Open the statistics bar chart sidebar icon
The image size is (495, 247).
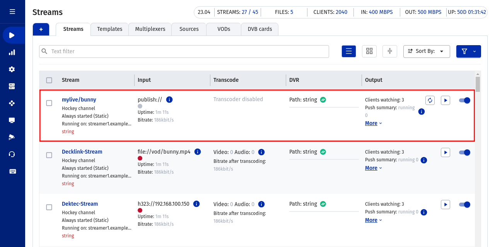[x=12, y=52]
